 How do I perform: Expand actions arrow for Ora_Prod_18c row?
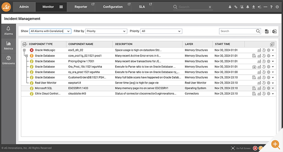coord(273,67)
